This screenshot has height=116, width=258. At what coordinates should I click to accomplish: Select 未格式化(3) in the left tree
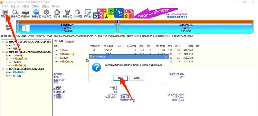[19, 65]
